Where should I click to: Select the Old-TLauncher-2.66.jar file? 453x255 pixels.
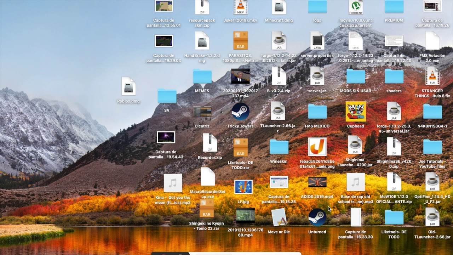[x=432, y=217]
